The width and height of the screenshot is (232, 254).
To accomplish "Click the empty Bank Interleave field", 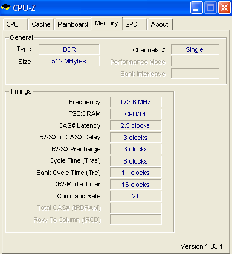I will [195, 74].
